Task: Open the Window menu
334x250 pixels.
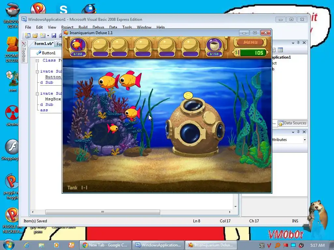Action: click(144, 27)
